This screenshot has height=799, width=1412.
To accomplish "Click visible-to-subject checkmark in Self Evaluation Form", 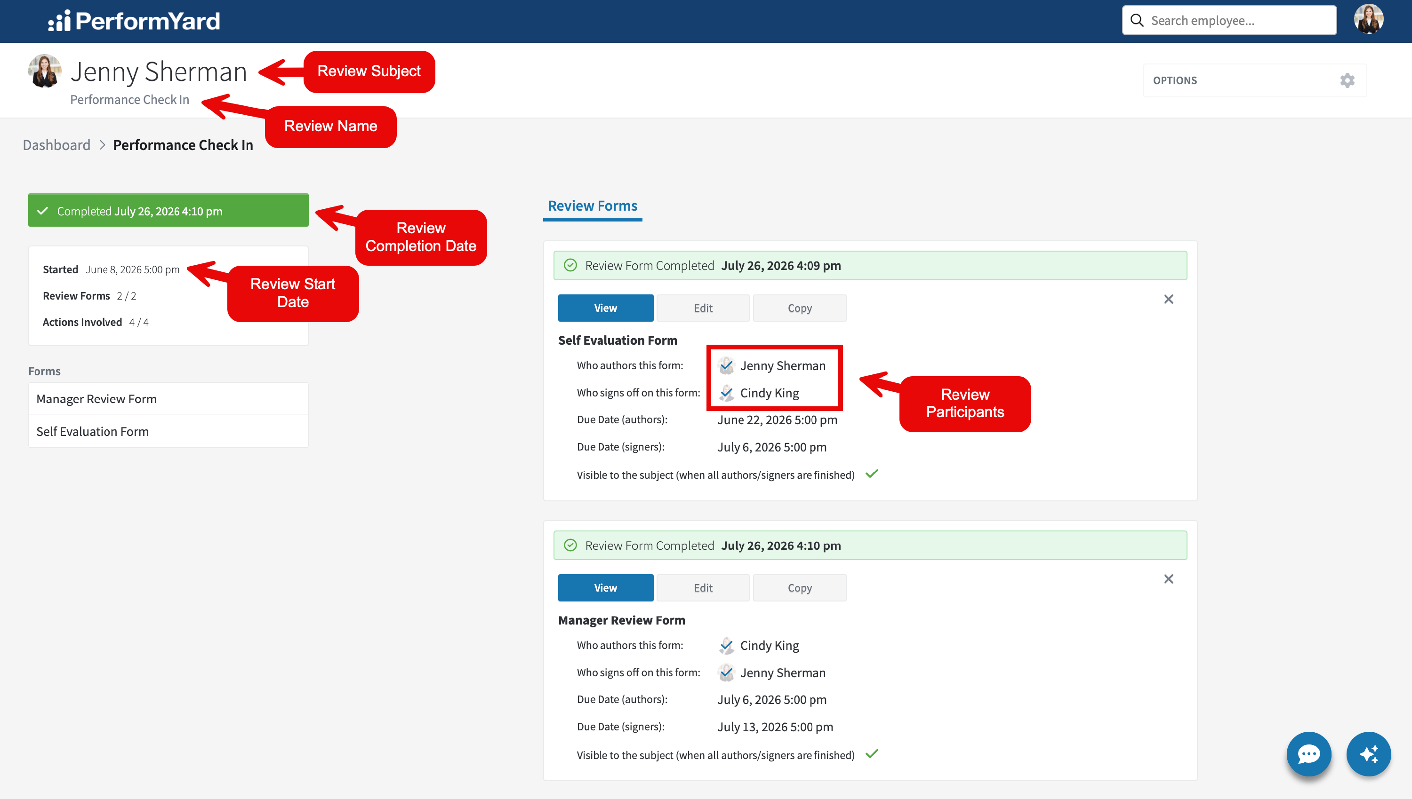I will 872,474.
